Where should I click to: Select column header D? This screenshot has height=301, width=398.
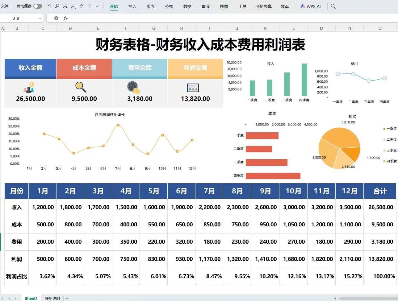point(70,28)
